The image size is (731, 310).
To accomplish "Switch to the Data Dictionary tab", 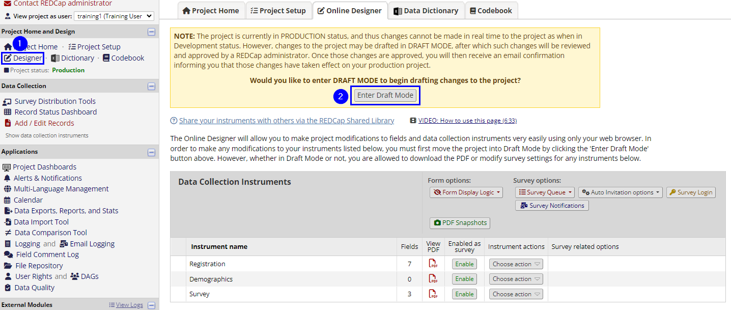I will (426, 11).
